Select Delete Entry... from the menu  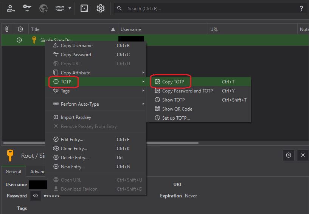click(96, 158)
